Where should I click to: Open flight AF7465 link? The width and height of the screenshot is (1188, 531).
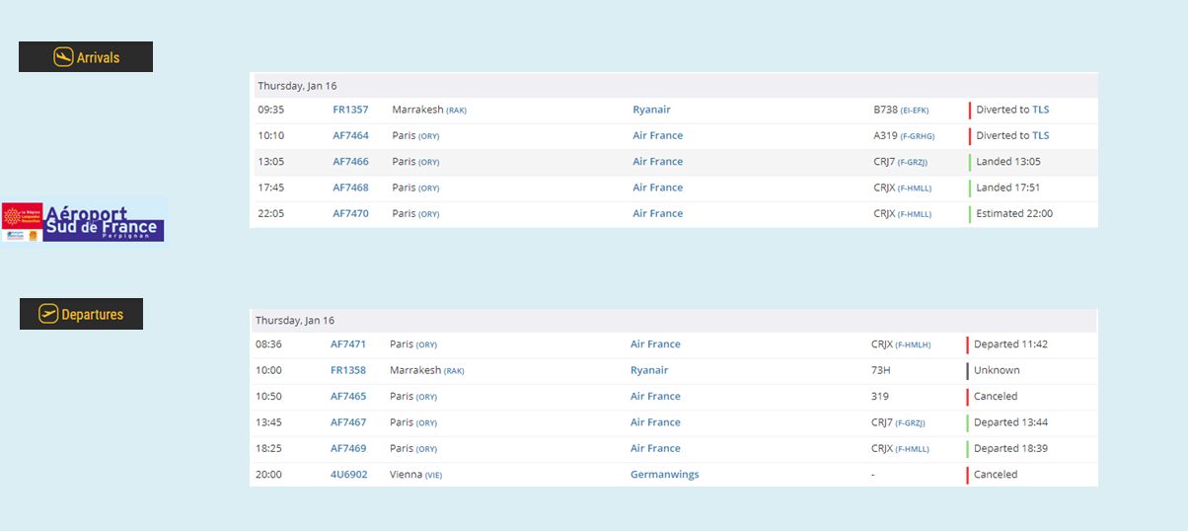tap(348, 396)
